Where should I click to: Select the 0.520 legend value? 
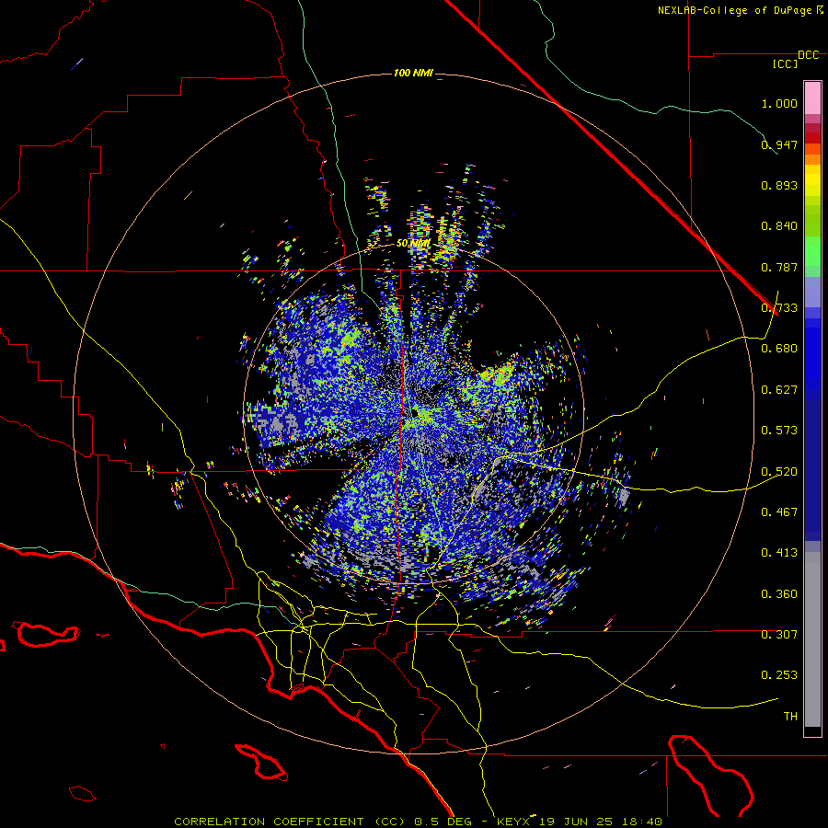[x=779, y=472]
